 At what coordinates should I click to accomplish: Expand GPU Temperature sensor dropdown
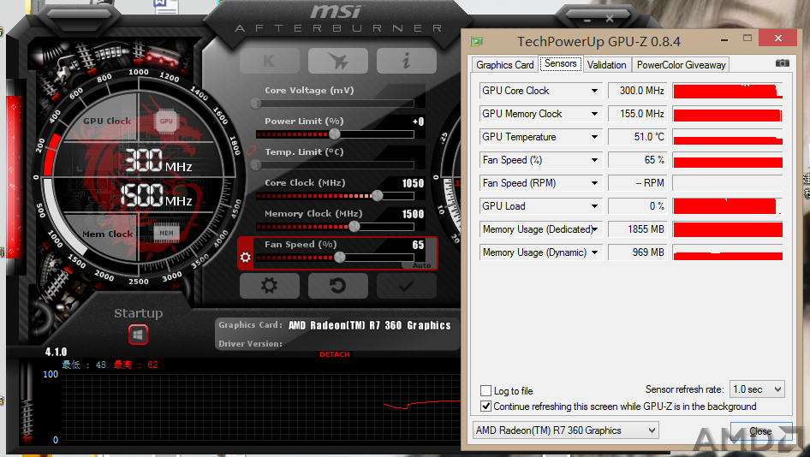(x=594, y=137)
